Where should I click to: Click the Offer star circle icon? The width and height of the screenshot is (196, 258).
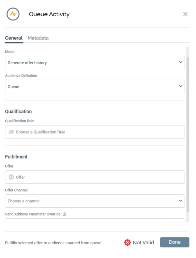[x=11, y=177]
